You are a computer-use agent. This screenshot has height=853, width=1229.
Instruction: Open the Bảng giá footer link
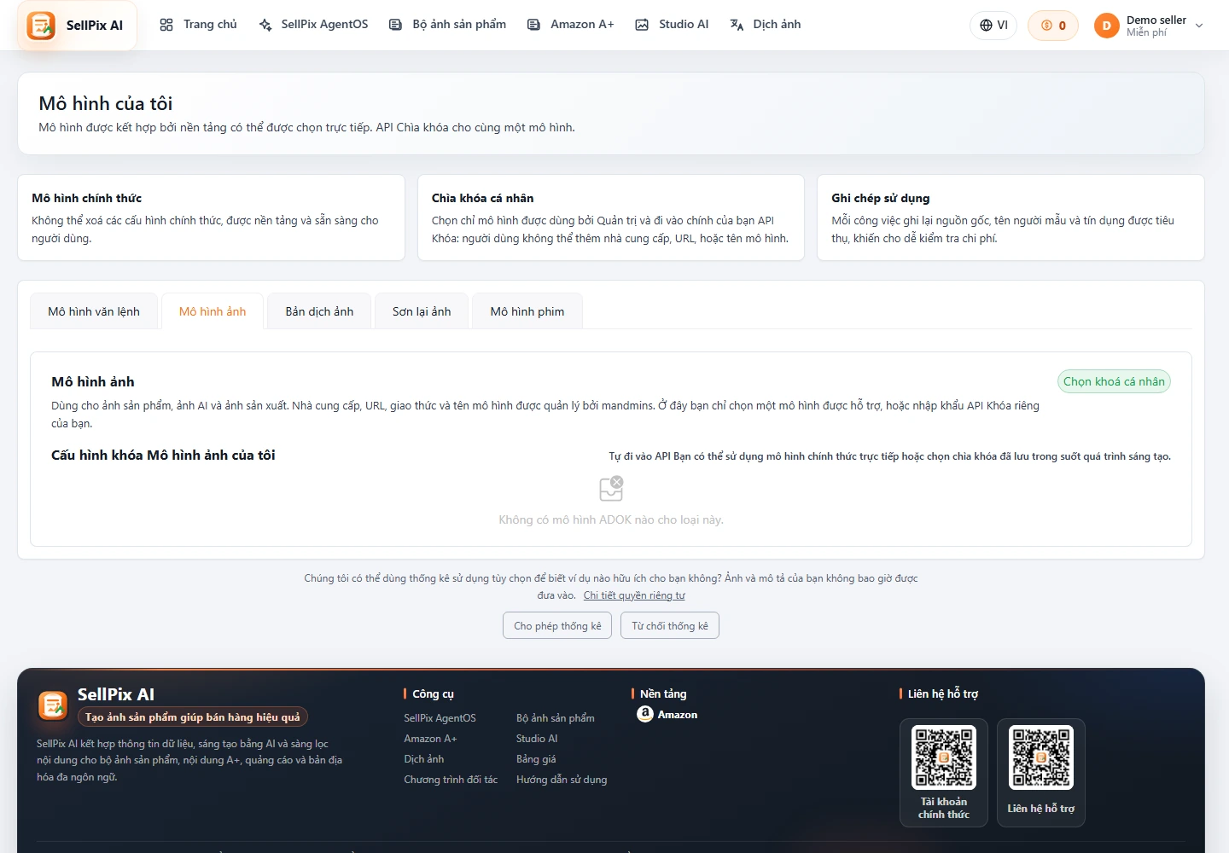536,759
